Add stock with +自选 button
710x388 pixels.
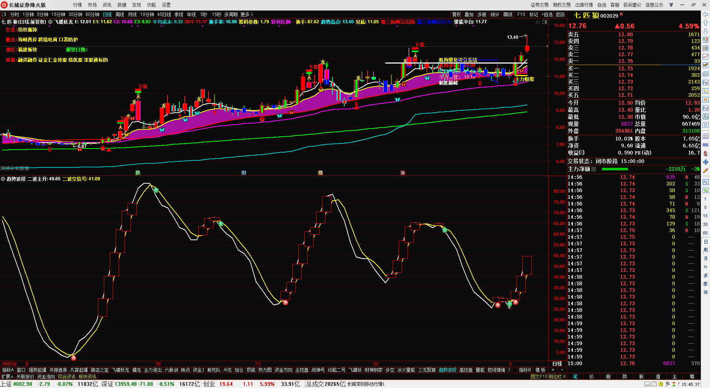[547, 14]
